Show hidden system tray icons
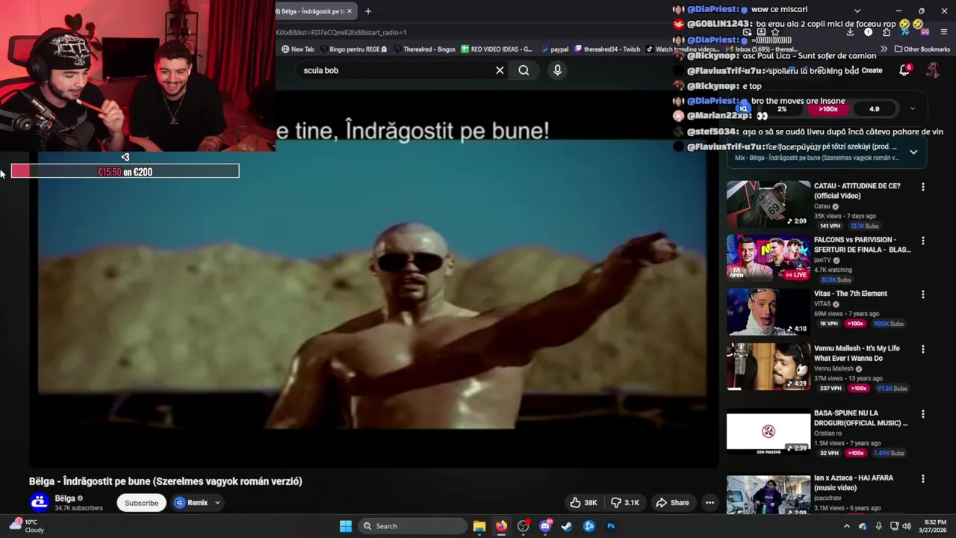This screenshot has height=538, width=956. pos(846,526)
